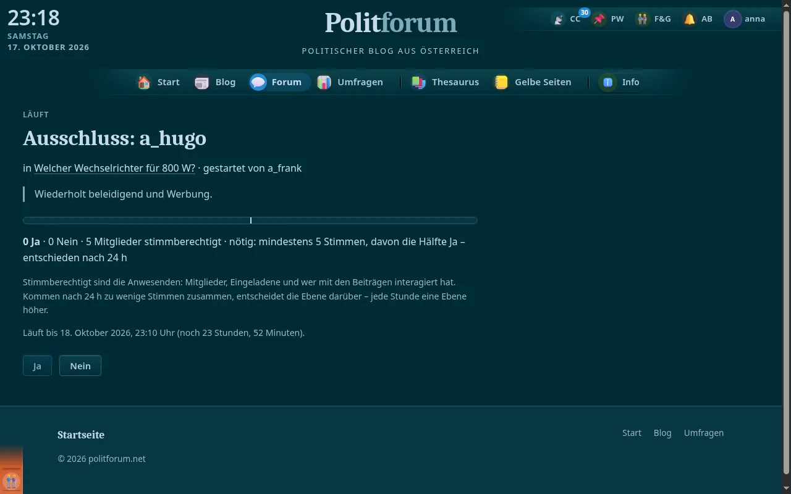This screenshot has width=791, height=494.
Task: Vote Nein on the exclusion
Action: 80,366
